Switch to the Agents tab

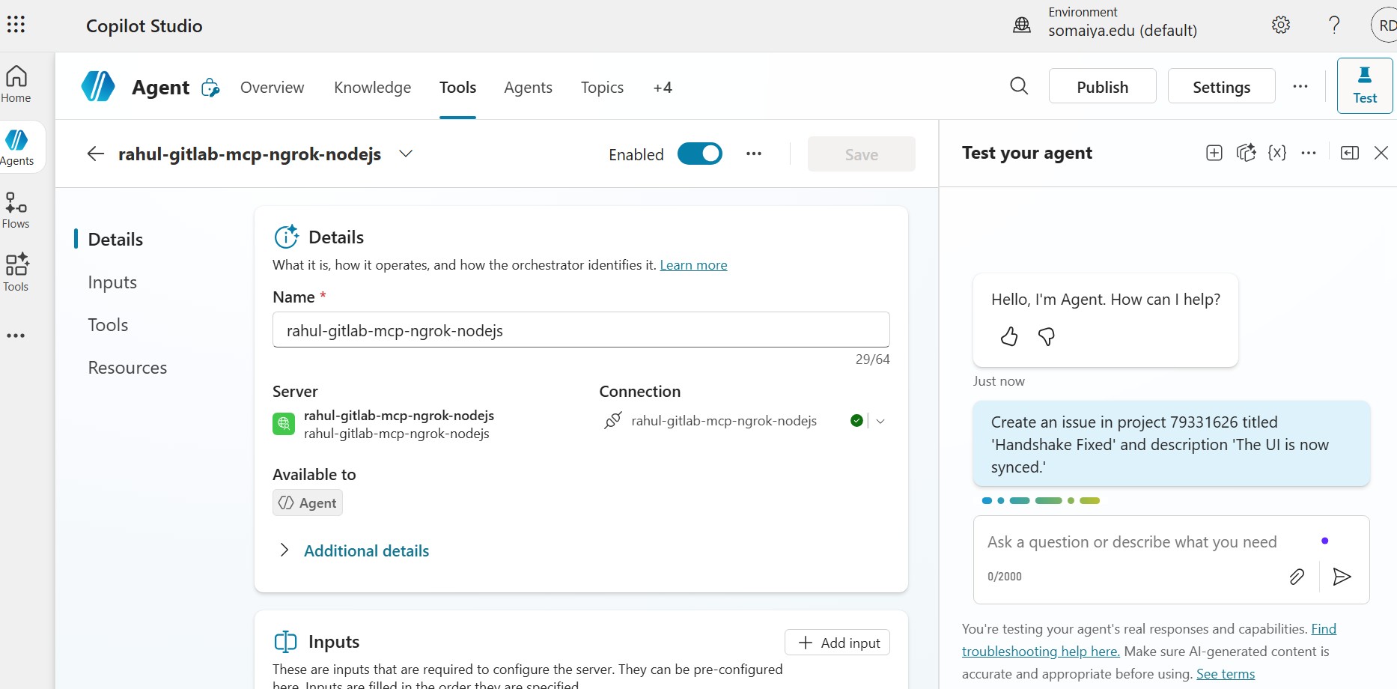click(528, 88)
